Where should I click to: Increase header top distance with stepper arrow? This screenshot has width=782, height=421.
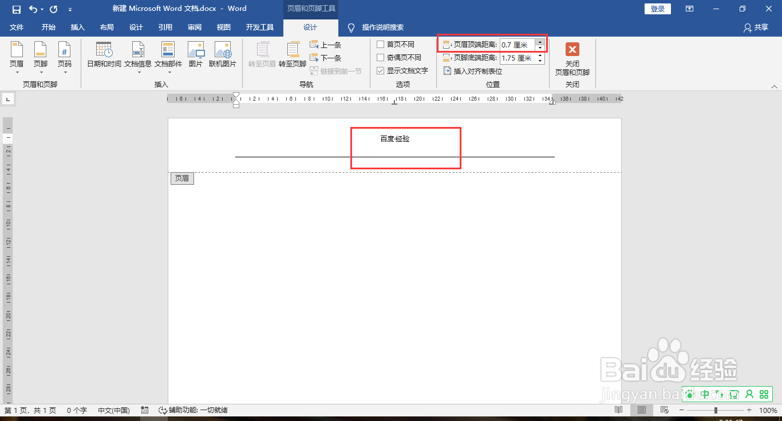540,41
